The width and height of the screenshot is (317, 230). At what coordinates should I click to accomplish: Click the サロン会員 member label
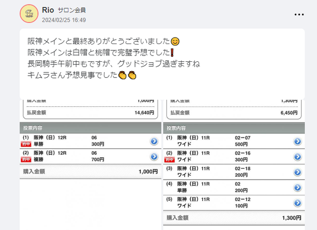(x=72, y=10)
